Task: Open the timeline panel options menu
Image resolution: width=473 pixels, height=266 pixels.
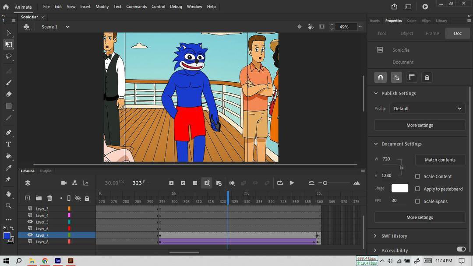Action: click(x=363, y=171)
